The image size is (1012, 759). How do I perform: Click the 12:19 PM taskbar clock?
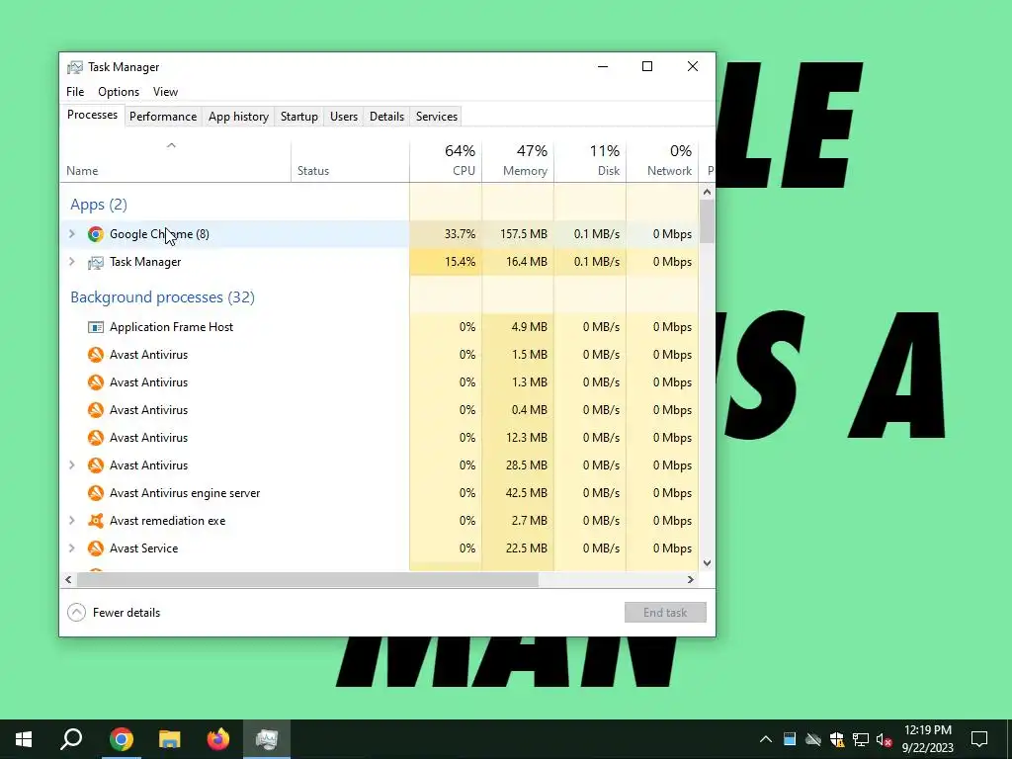[927, 739]
